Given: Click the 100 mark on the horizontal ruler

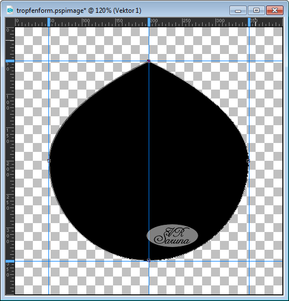Looking at the screenshot, I should pos(86,21).
